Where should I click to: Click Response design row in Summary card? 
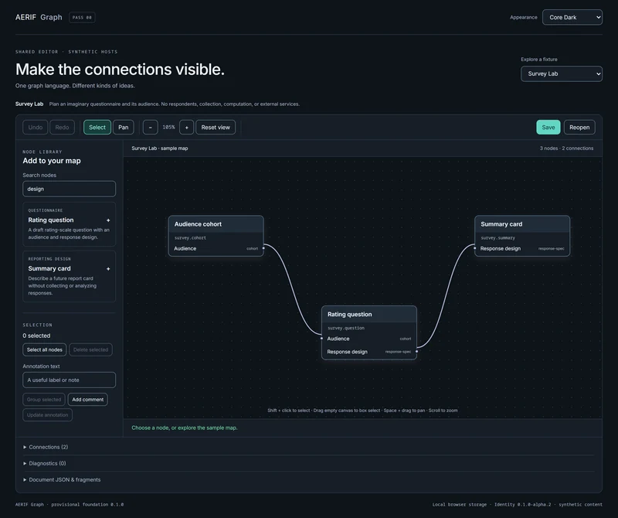(522, 248)
